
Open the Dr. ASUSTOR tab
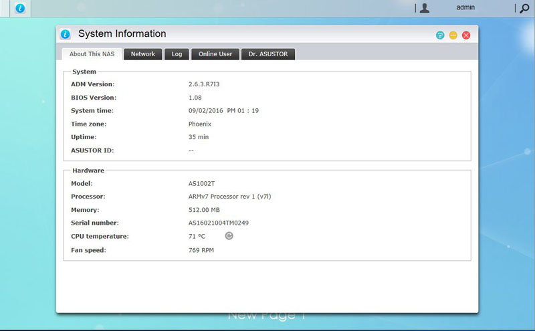click(x=267, y=54)
